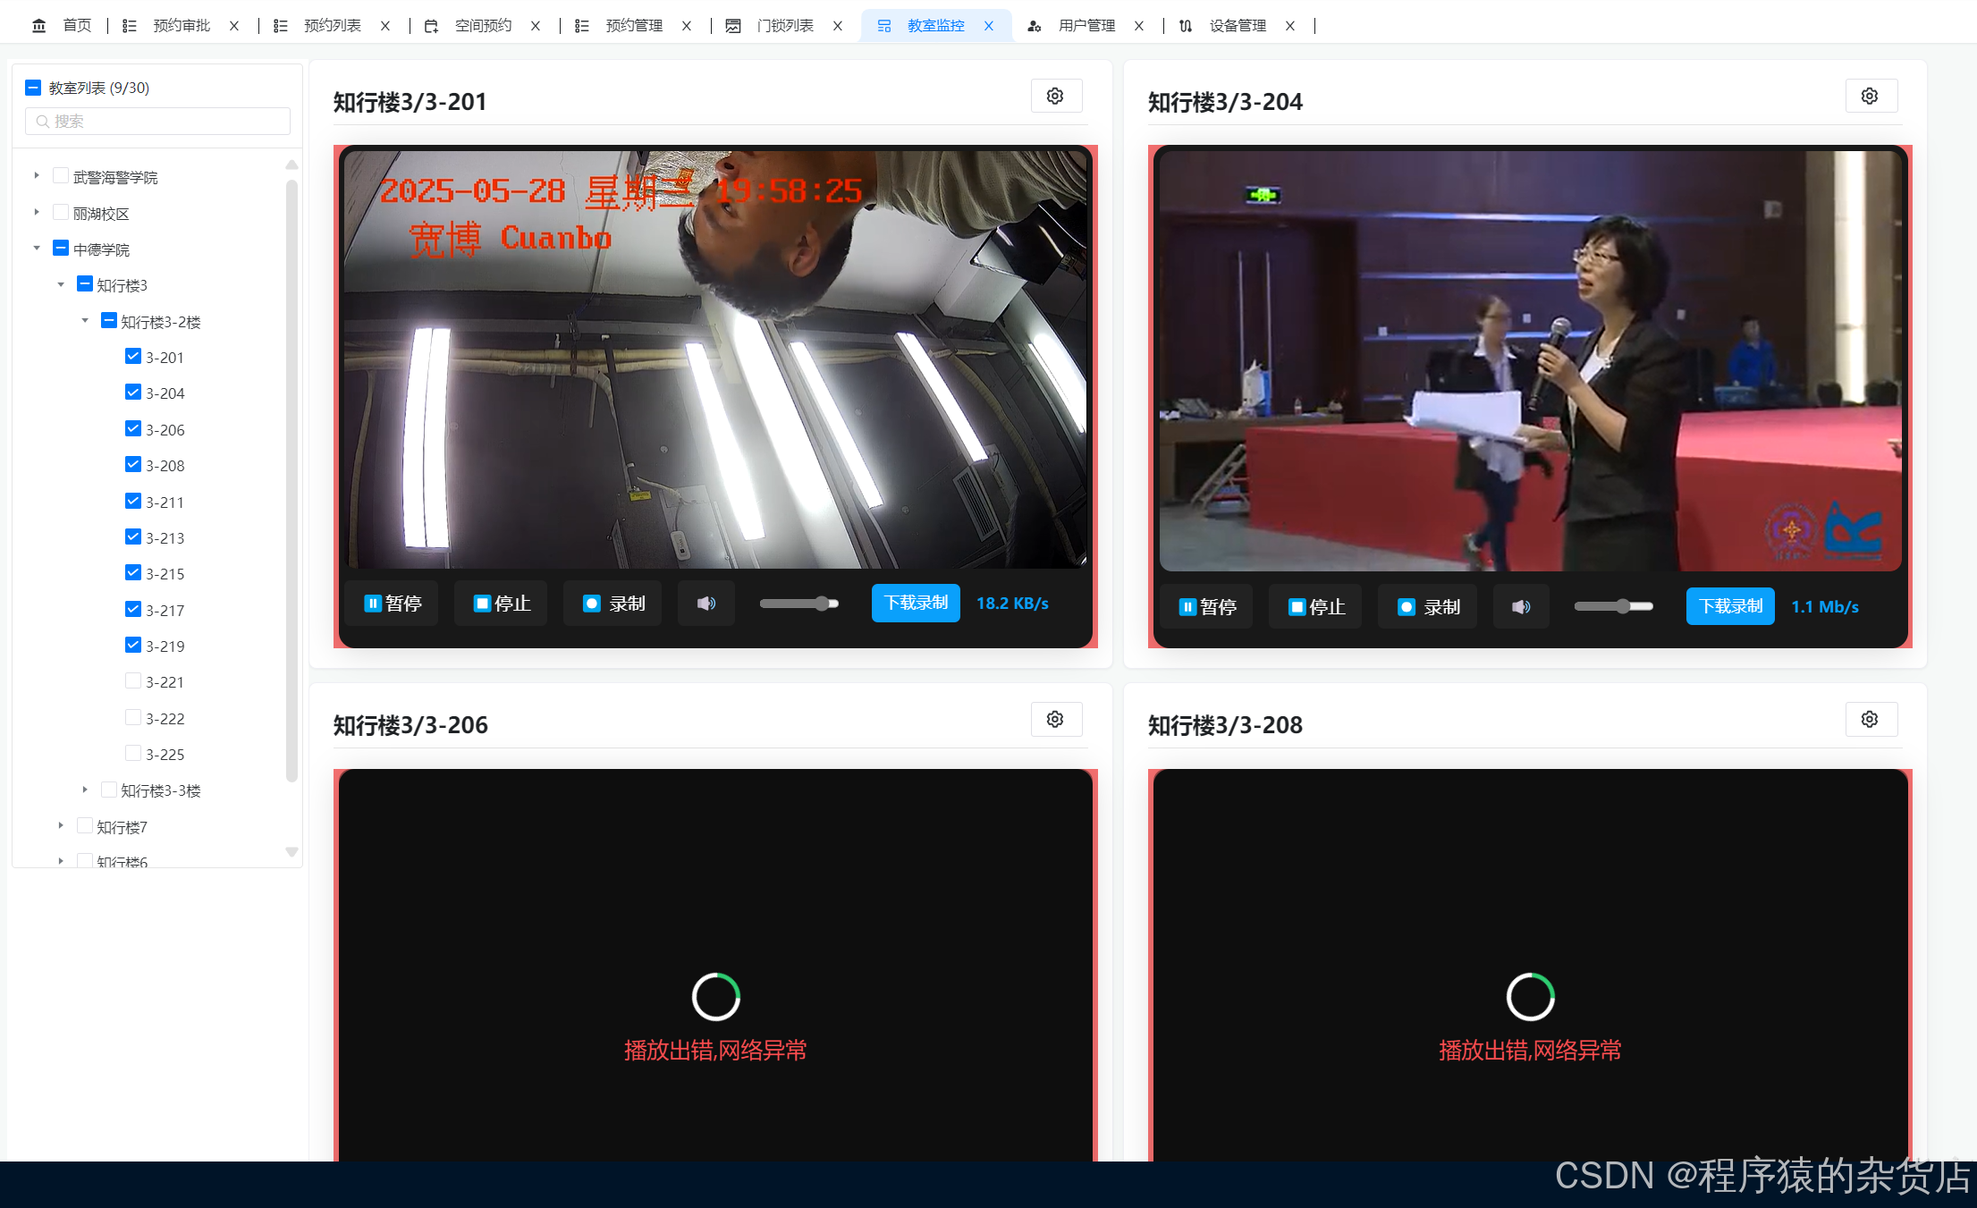Start recording the 3-201 stream
Viewport: 1977px width, 1208px height.
[613, 604]
